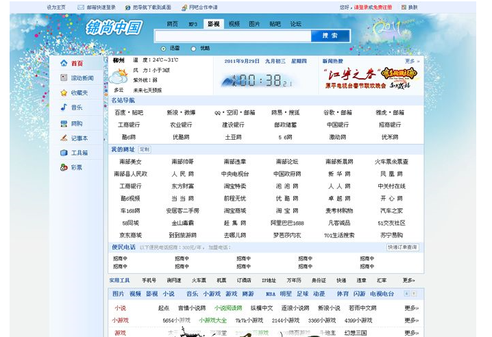Open the 火车票余票查 link

[x=391, y=162]
